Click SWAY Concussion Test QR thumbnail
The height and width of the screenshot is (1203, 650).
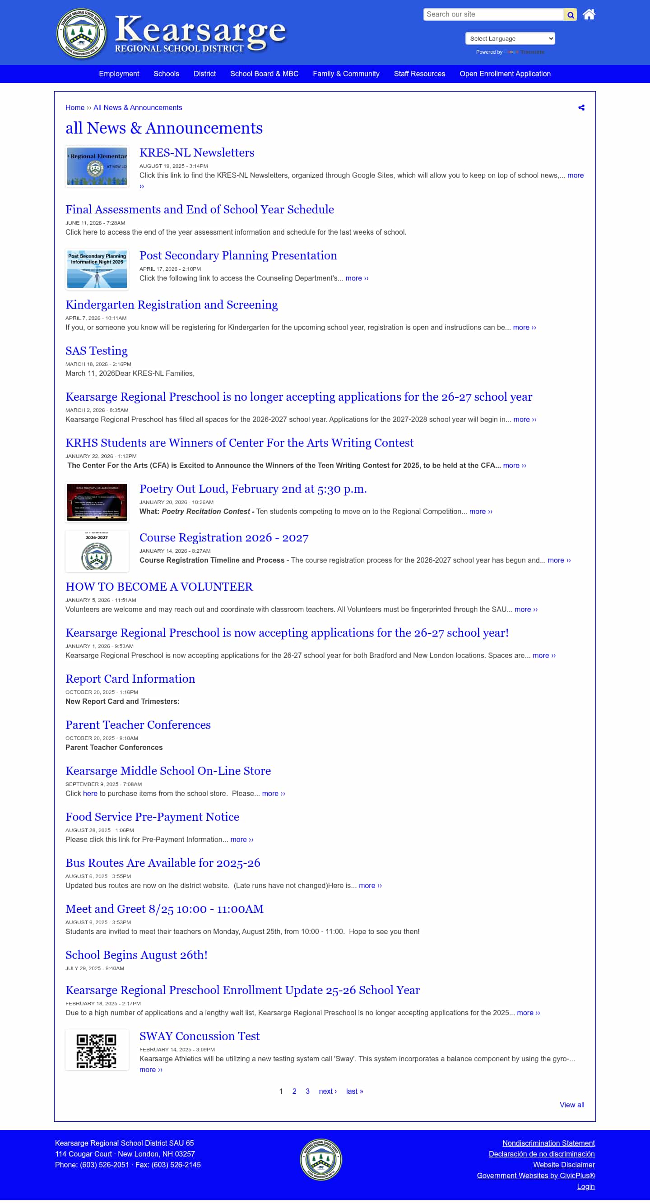click(x=97, y=1050)
